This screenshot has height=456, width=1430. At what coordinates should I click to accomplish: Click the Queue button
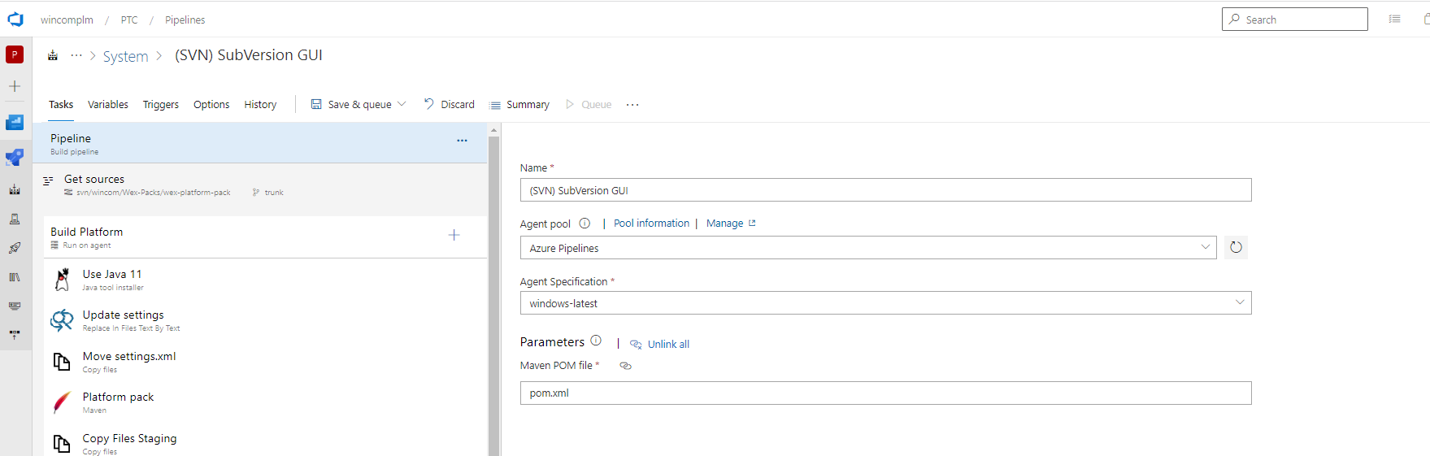tap(589, 105)
